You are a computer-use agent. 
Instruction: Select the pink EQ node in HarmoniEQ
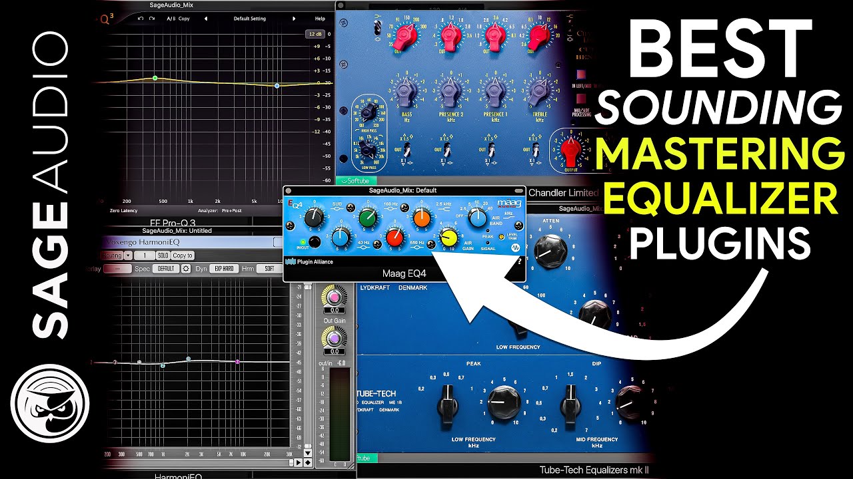(237, 361)
